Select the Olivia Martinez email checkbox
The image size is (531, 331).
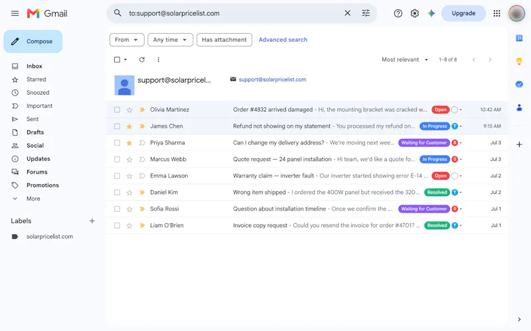point(117,109)
